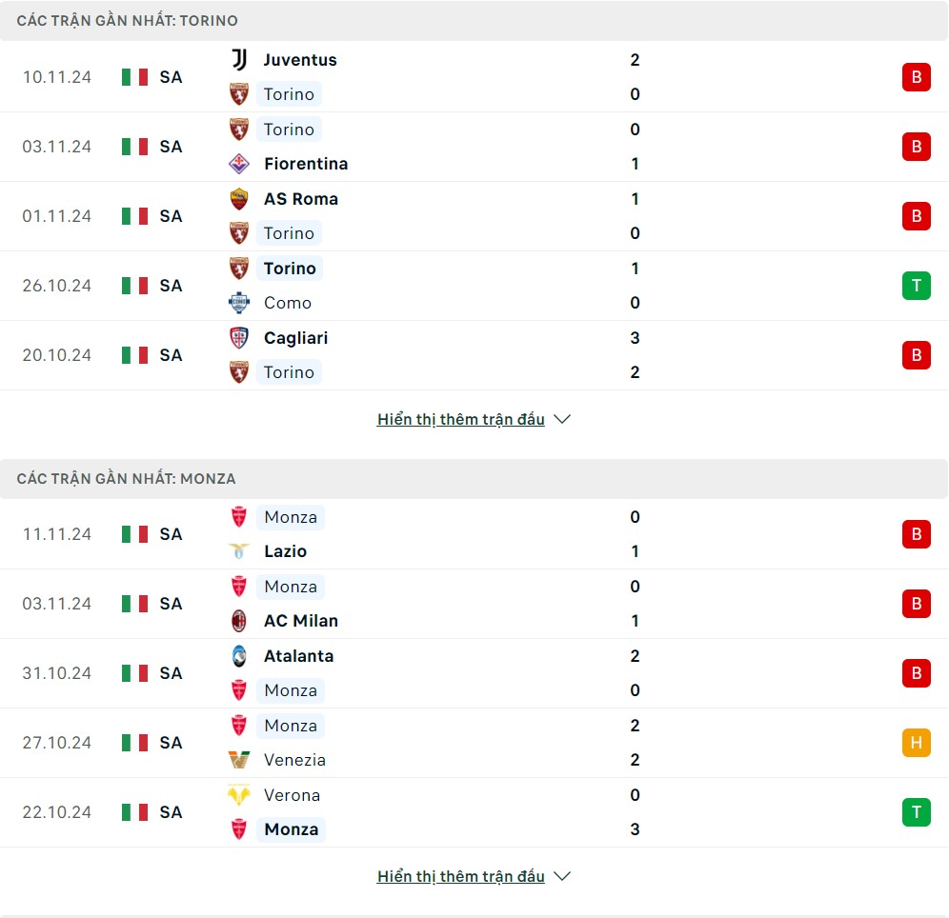Image resolution: width=949 pixels, height=918 pixels.
Task: Click the green T badge for Torino vs Como
Action: click(916, 286)
